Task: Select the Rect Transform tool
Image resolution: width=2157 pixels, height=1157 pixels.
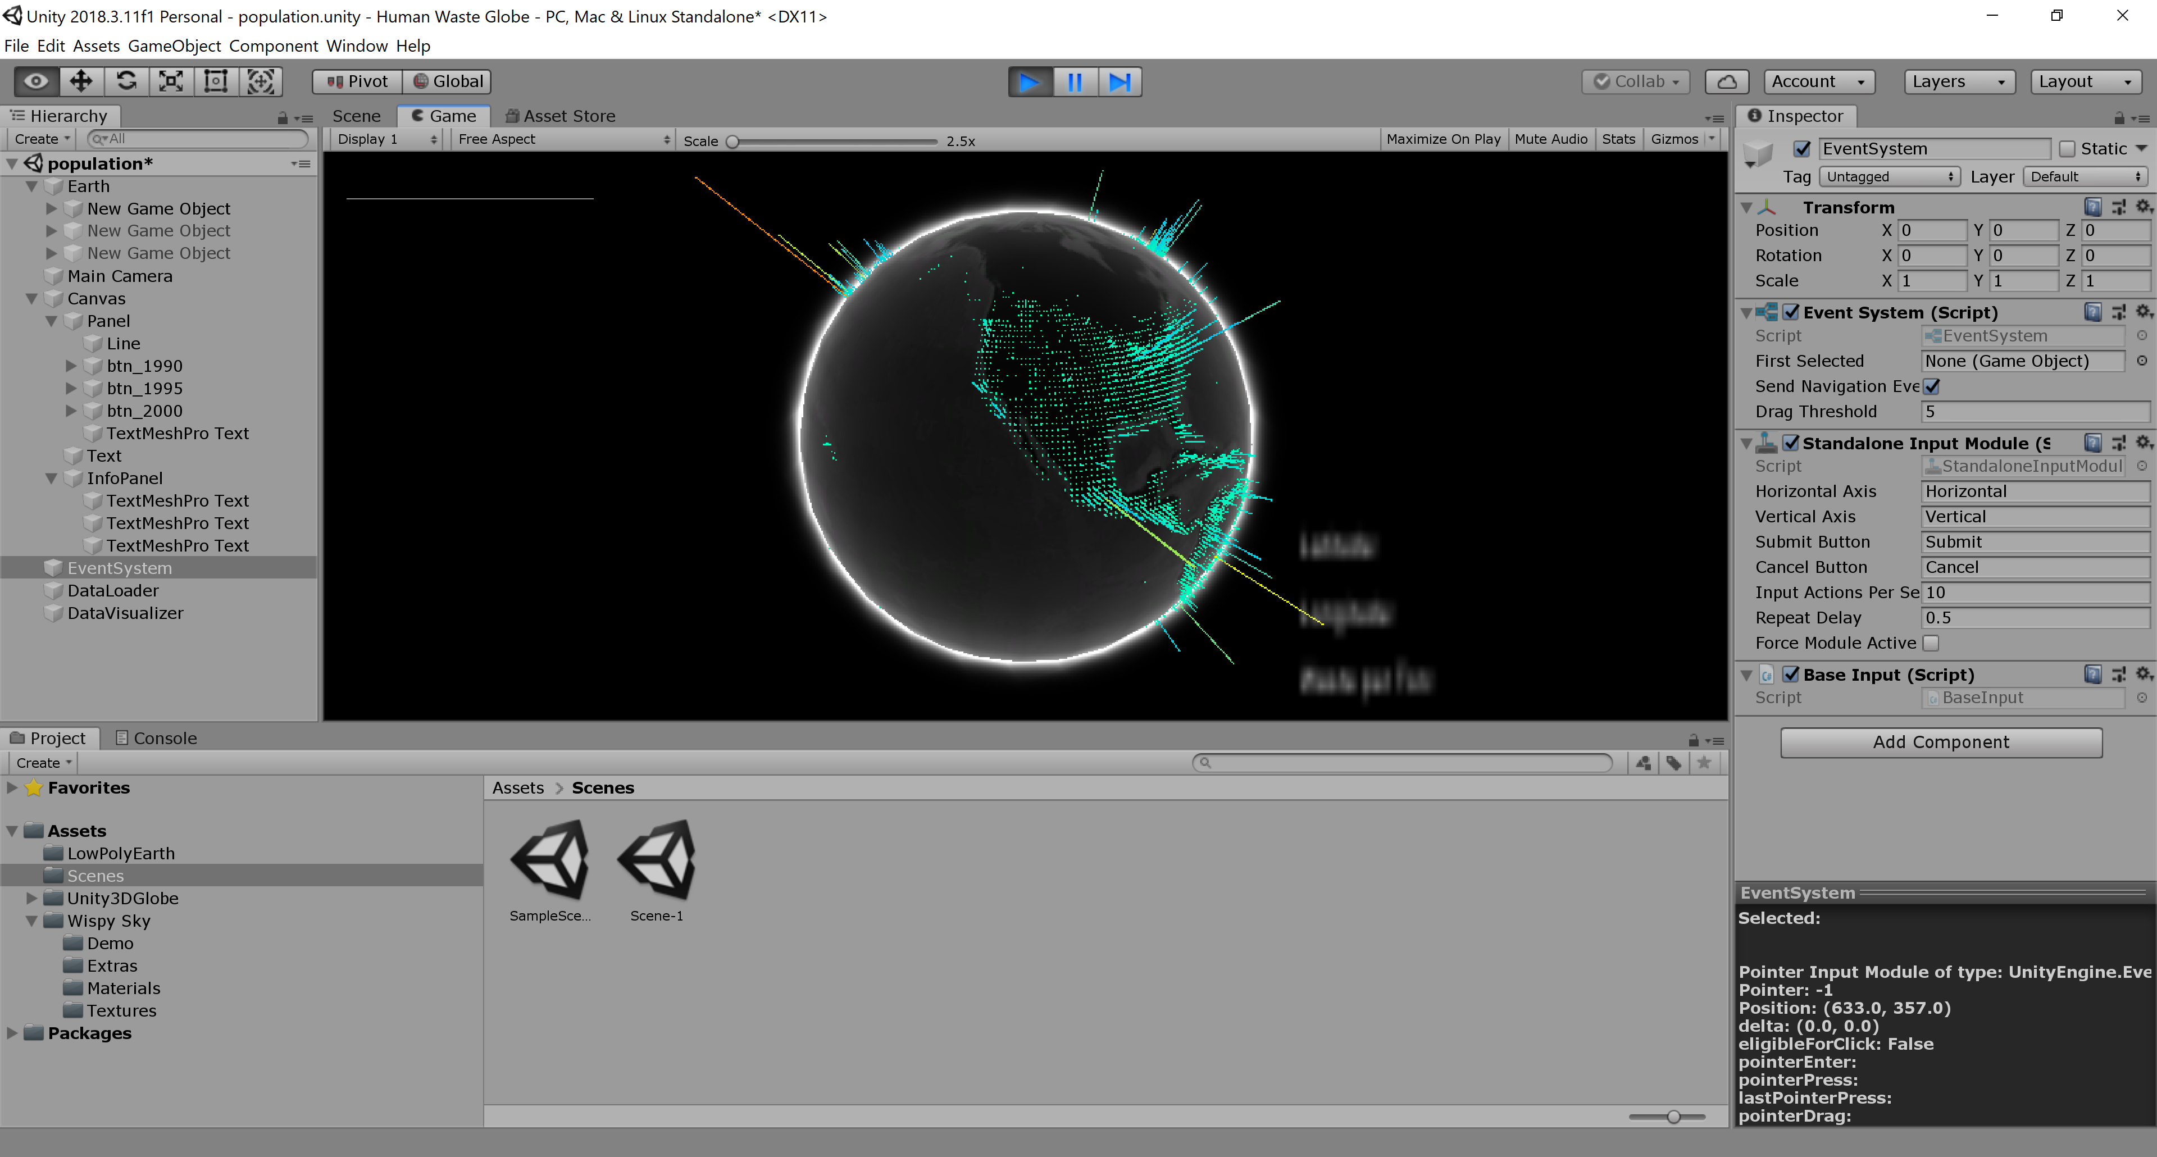Action: point(216,81)
